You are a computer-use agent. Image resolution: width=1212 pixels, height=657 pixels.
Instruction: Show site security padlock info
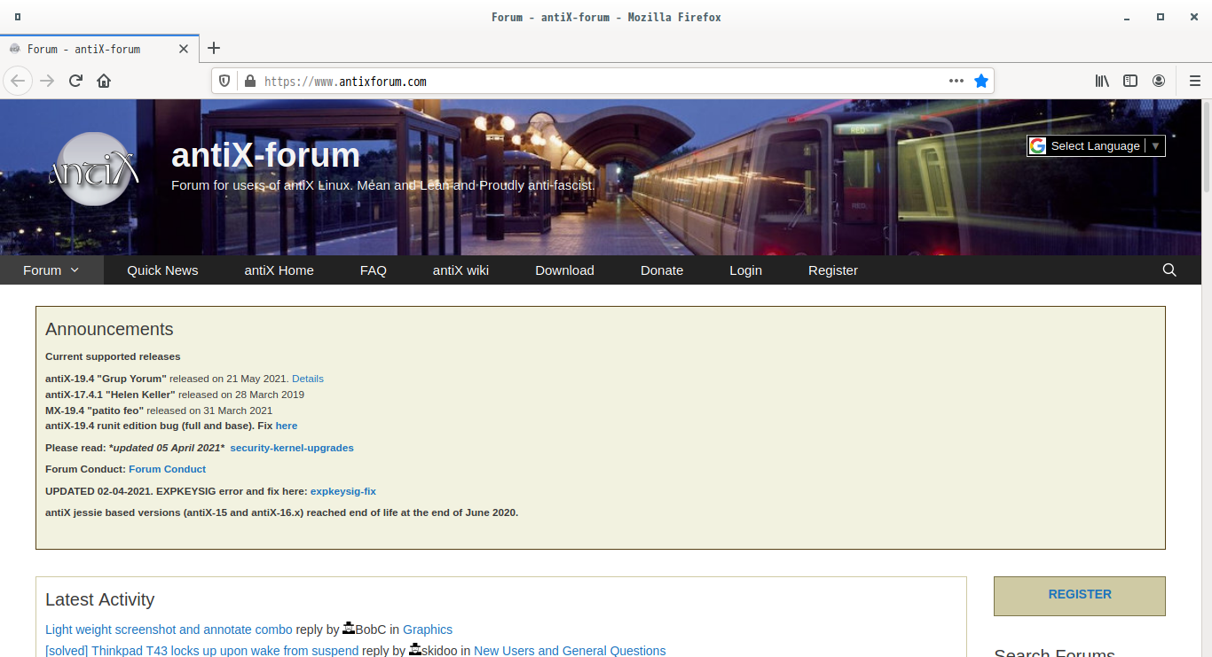(x=249, y=81)
